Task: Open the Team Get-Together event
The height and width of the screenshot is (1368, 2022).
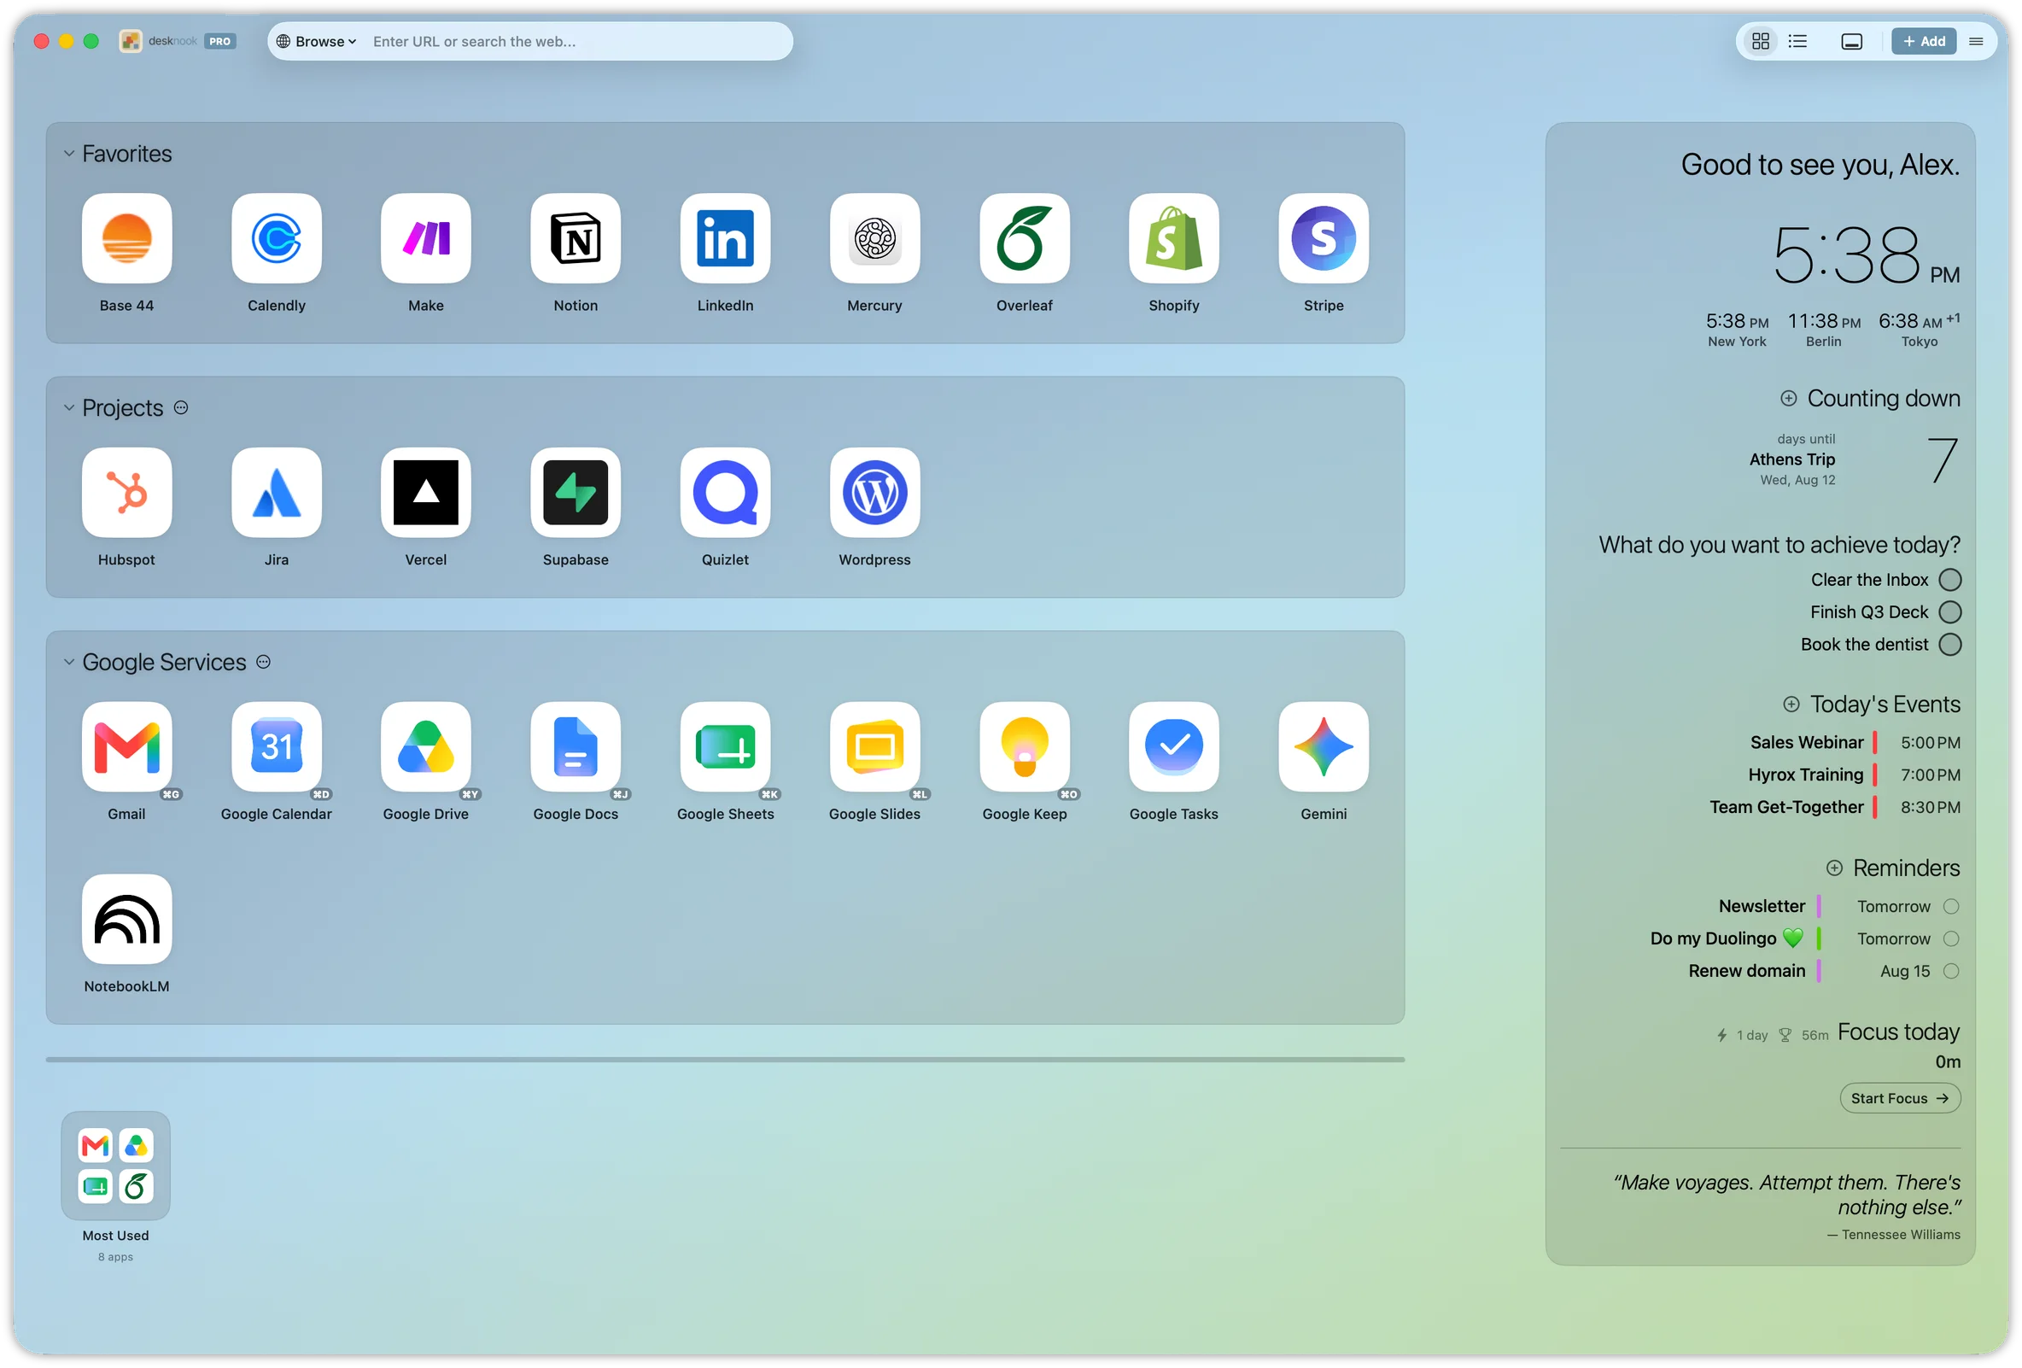Action: 1835,808
